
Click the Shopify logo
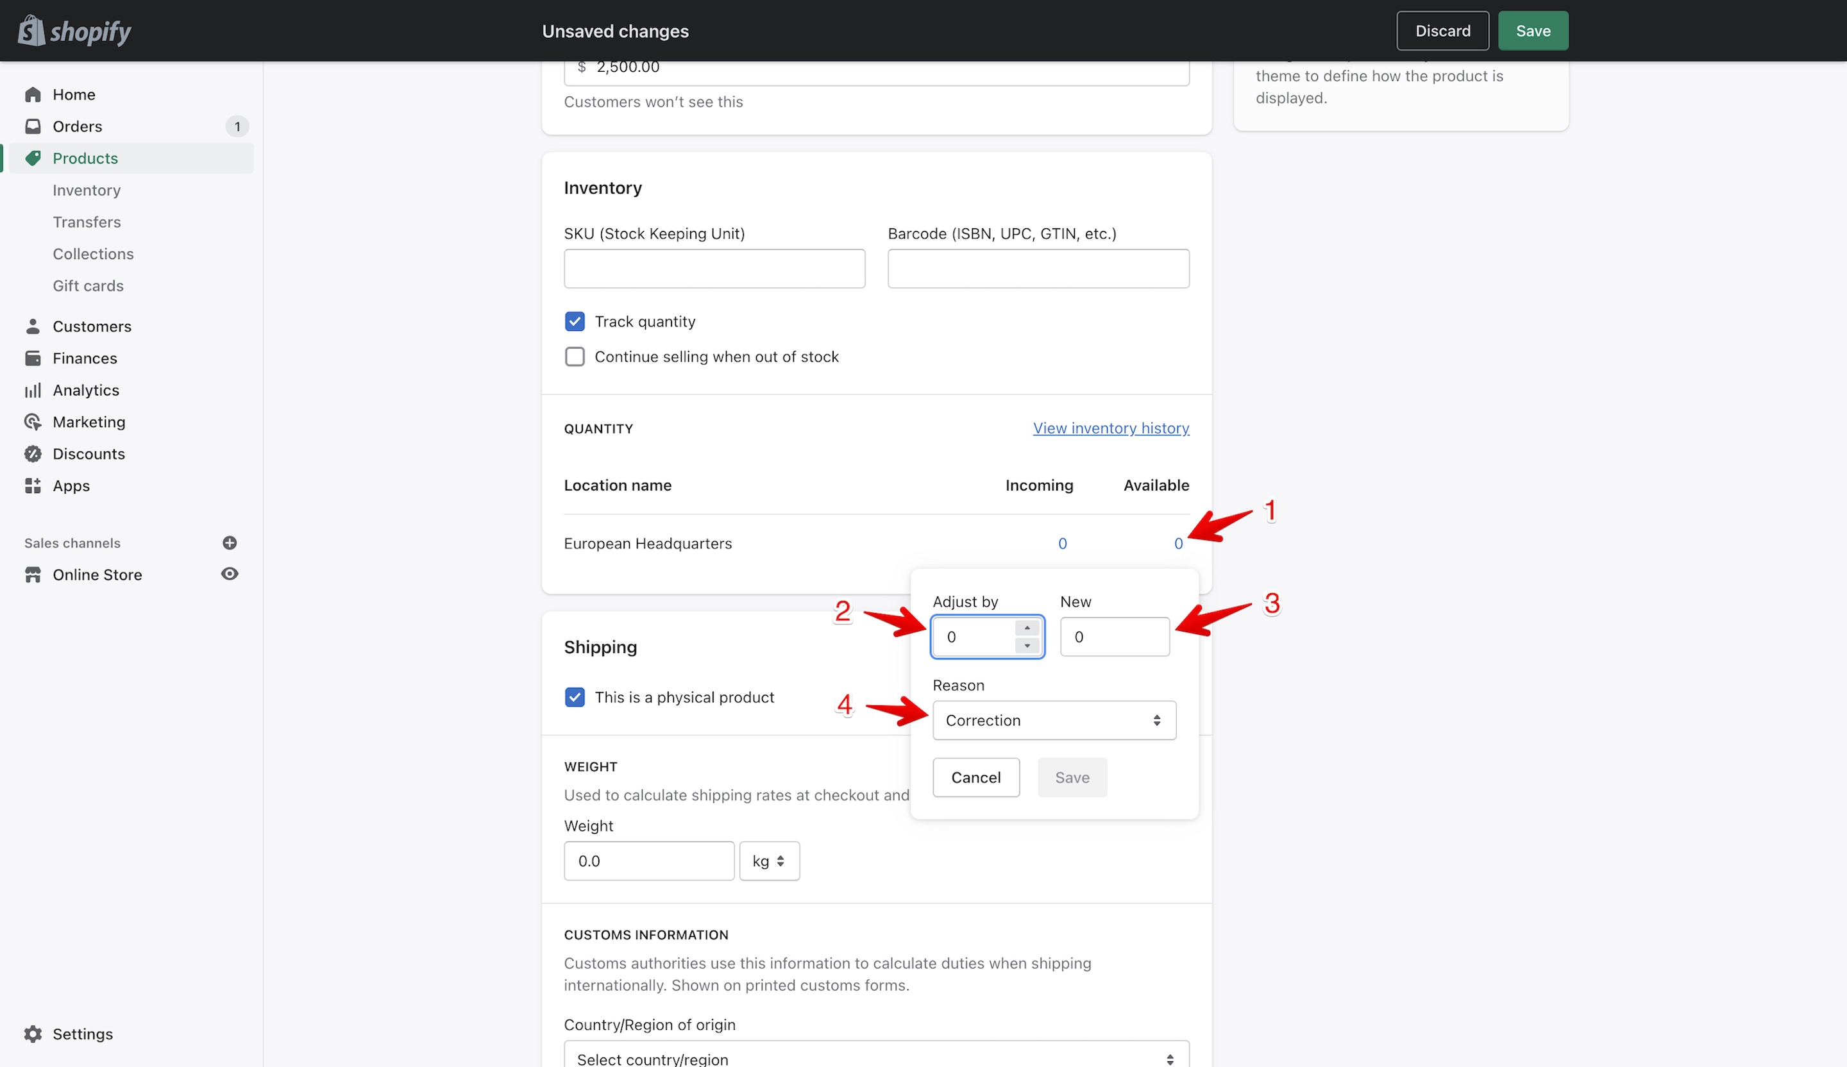[74, 31]
